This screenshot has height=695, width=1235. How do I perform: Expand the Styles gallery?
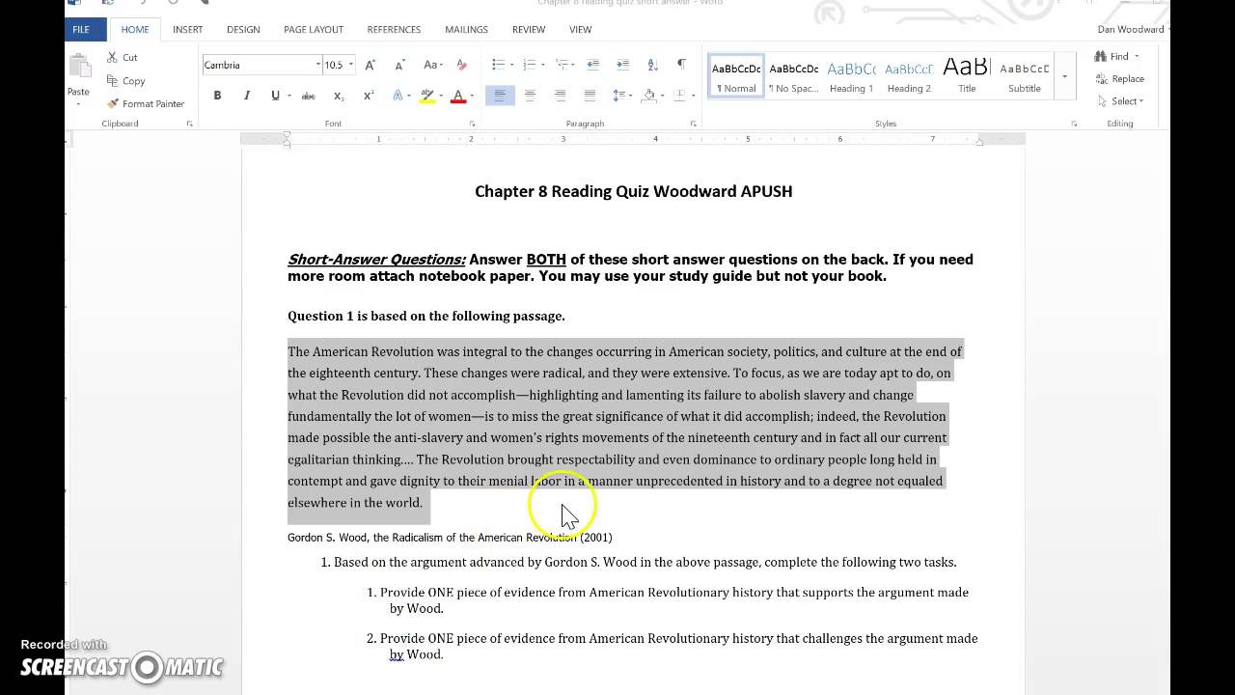point(1064,76)
